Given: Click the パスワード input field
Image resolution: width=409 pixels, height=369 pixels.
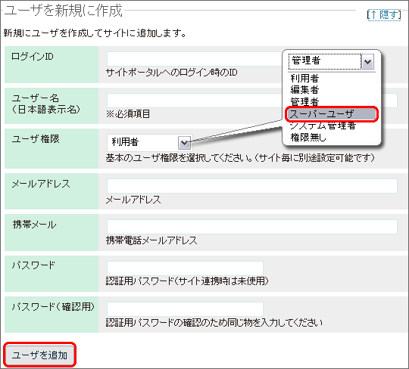Looking at the screenshot, I should point(185,268).
